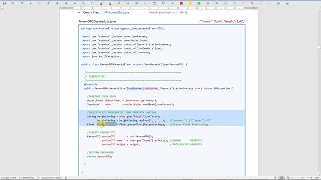Click the 'personDTO.height = height' line
Screen dimensions: 321x180
pos(121,144)
